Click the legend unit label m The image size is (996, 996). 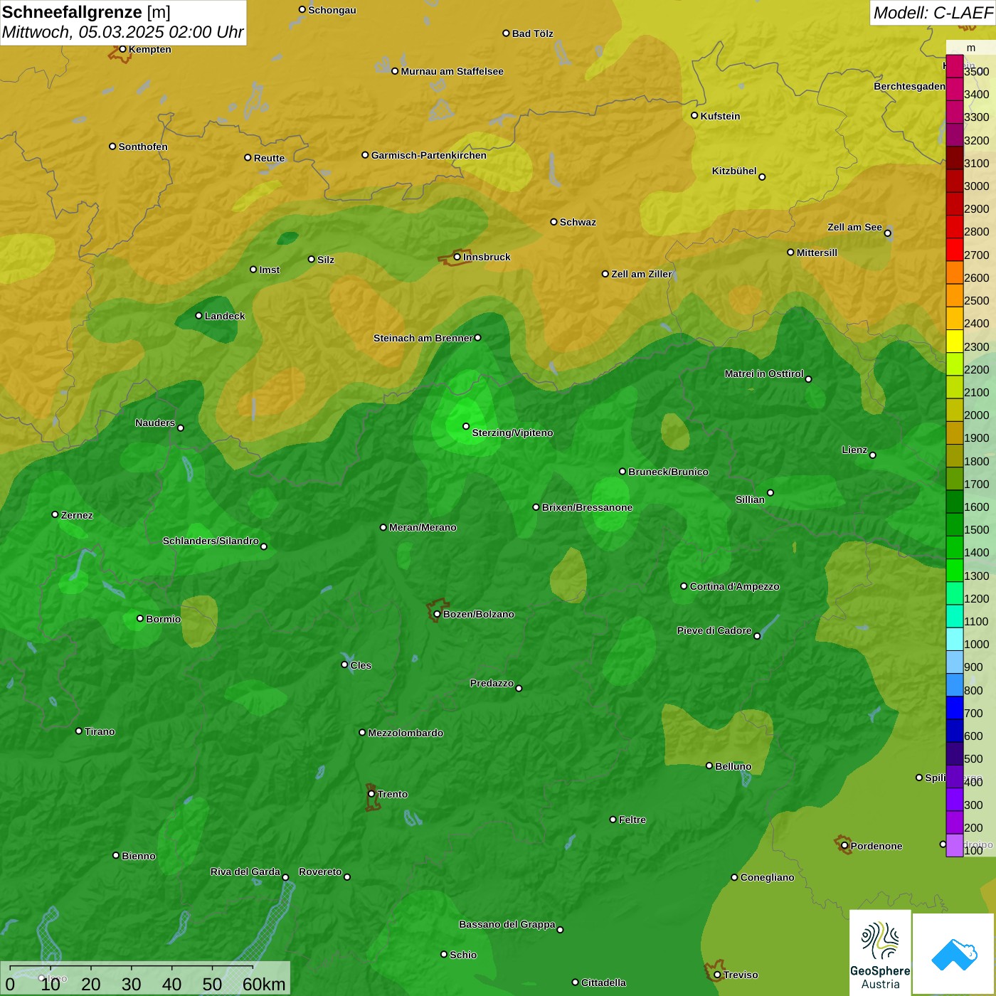971,48
